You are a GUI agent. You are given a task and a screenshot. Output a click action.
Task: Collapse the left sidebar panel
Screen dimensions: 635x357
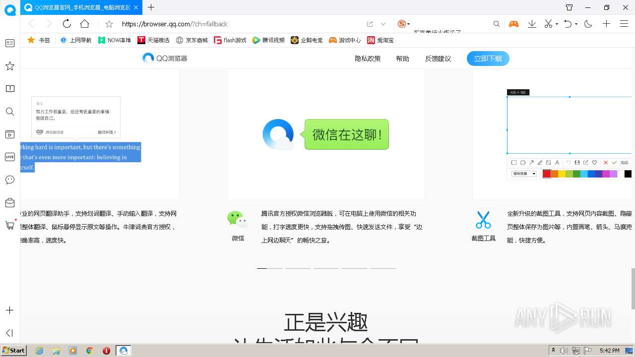tap(9, 333)
